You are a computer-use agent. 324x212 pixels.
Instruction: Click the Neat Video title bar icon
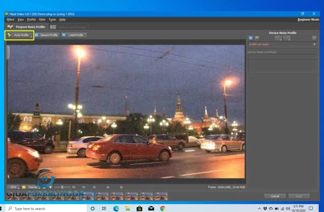coord(7,14)
